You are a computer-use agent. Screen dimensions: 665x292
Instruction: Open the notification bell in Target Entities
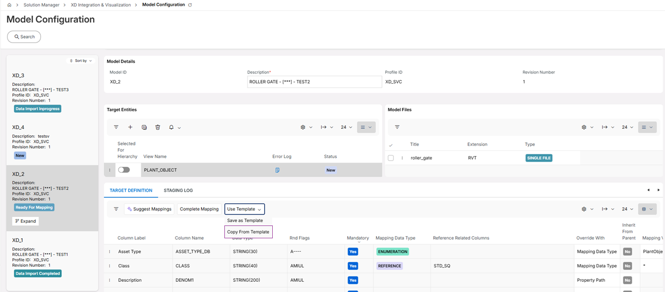pos(172,127)
